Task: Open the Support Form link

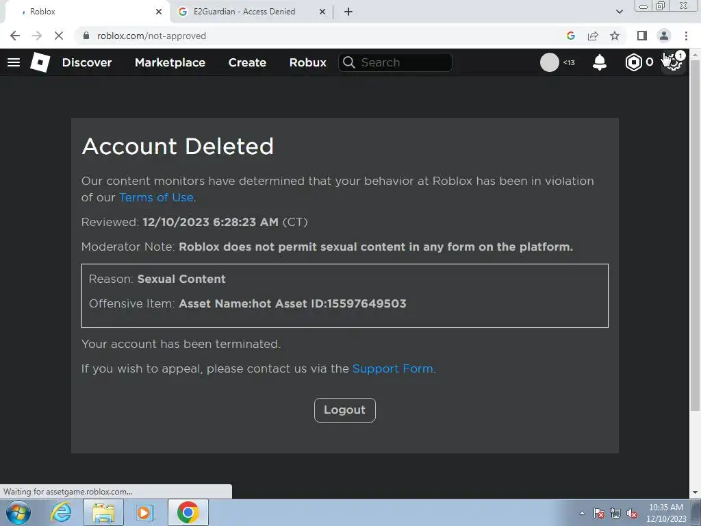Action: click(x=392, y=368)
